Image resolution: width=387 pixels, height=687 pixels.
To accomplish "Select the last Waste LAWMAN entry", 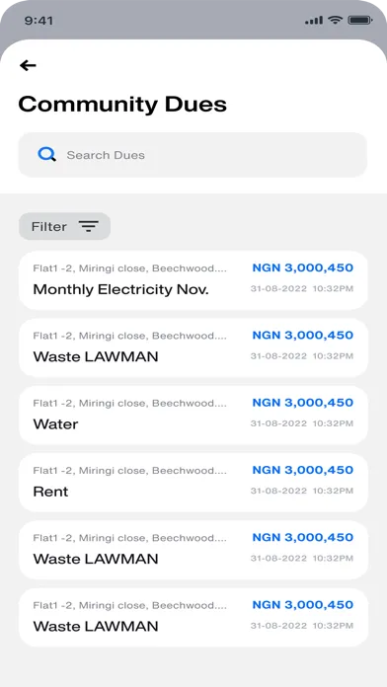I will (193, 617).
